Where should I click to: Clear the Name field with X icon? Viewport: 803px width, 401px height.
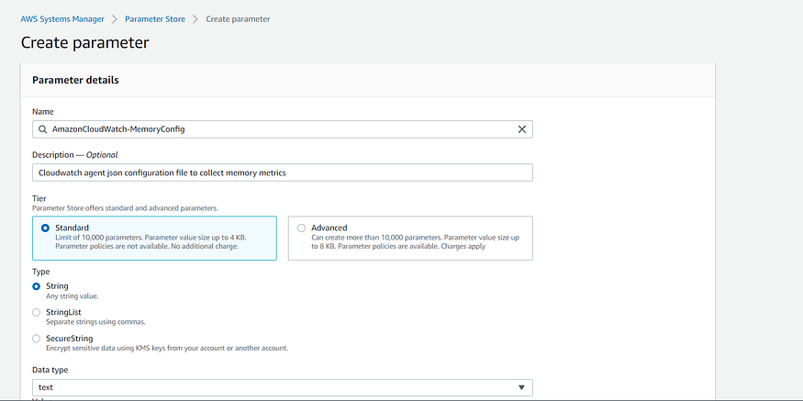(x=522, y=129)
